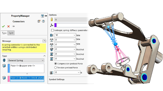This screenshot has width=163, height=91.
Task: Switch to the Type tab
Action: pyautogui.click(x=4, y=33)
